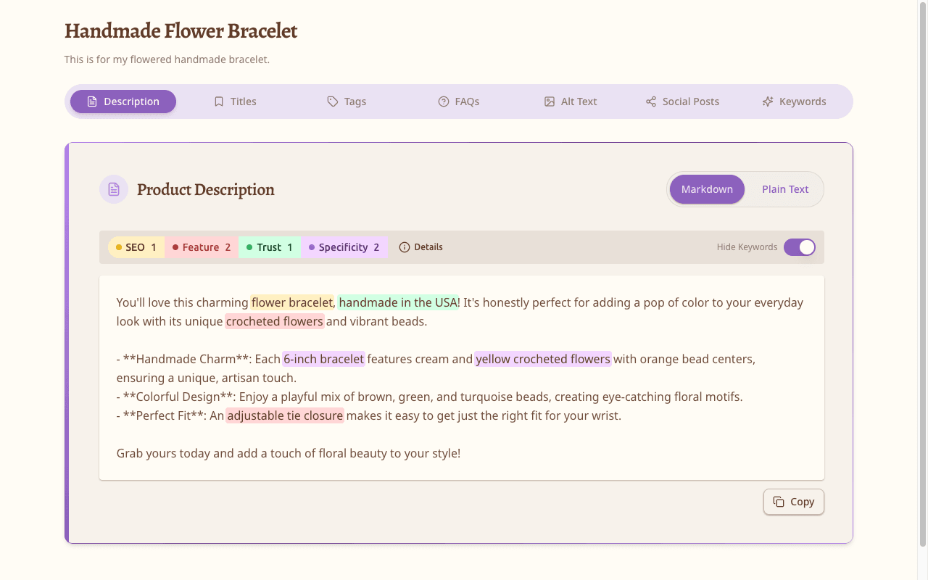The height and width of the screenshot is (580, 928).
Task: Go to the FAQs tab
Action: pyautogui.click(x=458, y=101)
